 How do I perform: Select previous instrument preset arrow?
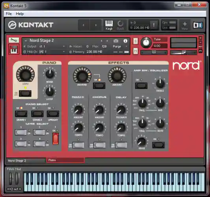[x=102, y=41]
